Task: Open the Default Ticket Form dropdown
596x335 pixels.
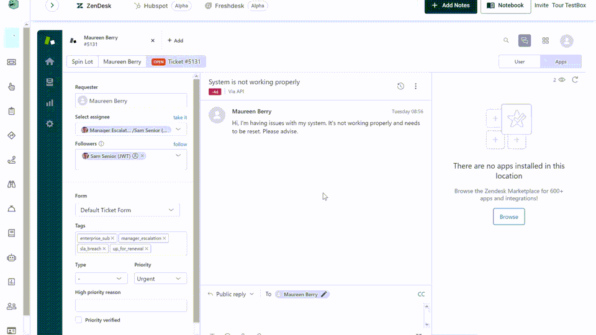Action: point(127,210)
